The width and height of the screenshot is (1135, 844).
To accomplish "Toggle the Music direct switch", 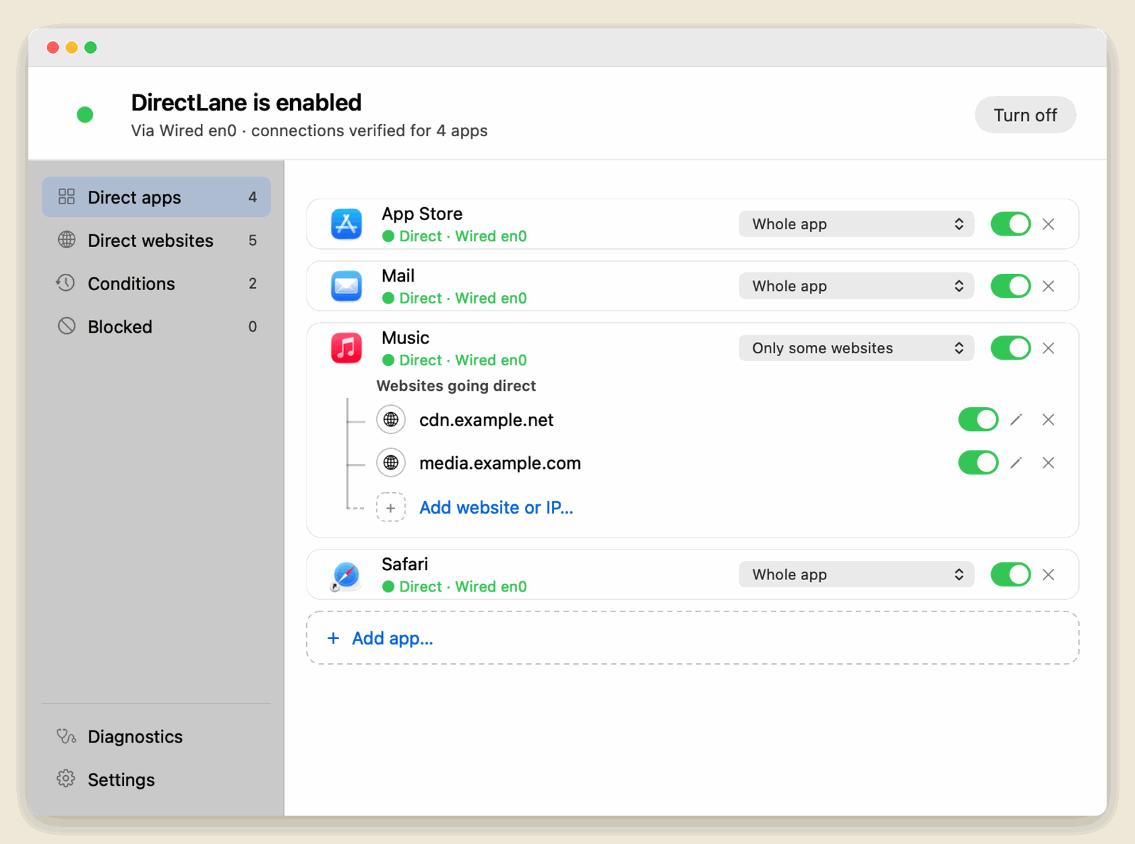I will click(1010, 348).
